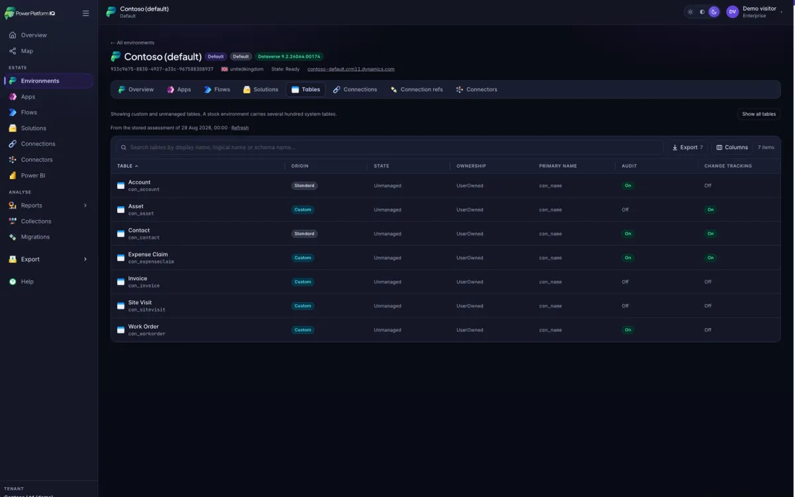The height and width of the screenshot is (497, 795).
Task: Click the Dataverse version badge
Action: pos(289,57)
